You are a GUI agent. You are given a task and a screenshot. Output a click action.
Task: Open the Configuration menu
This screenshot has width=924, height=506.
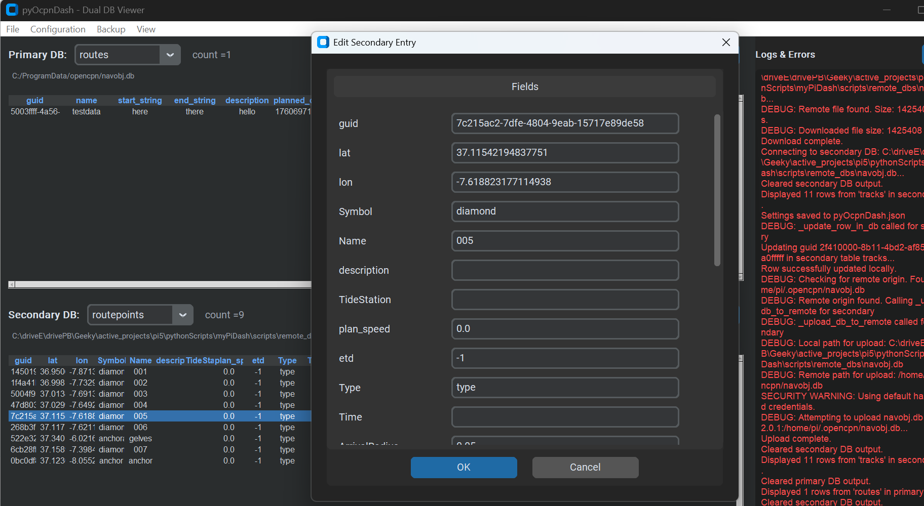(58, 29)
